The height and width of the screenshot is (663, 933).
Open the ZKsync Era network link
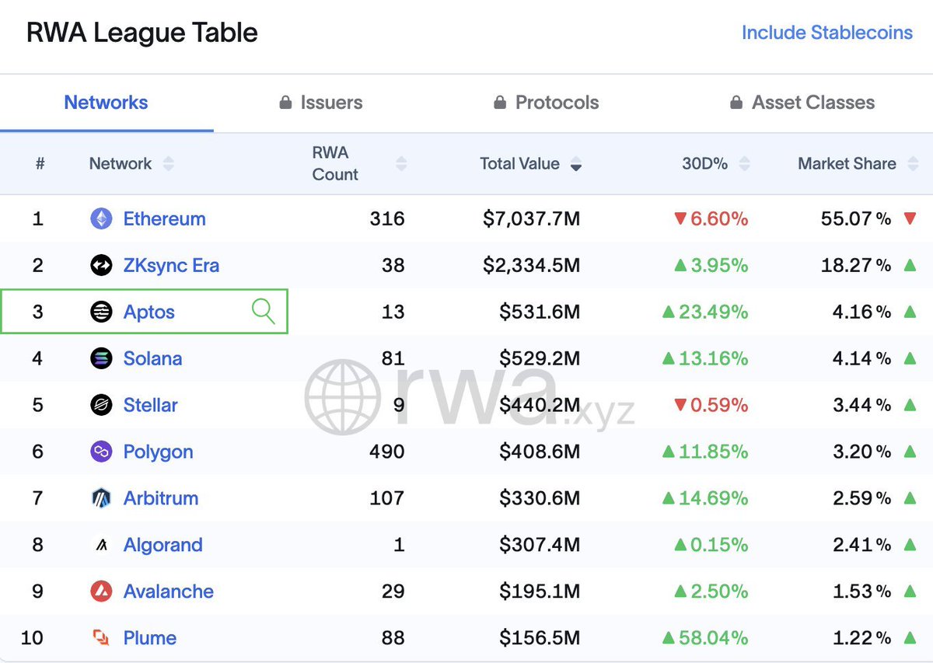pyautogui.click(x=172, y=266)
